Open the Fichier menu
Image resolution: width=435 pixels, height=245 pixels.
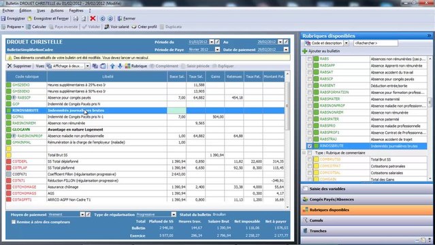pos(8,10)
